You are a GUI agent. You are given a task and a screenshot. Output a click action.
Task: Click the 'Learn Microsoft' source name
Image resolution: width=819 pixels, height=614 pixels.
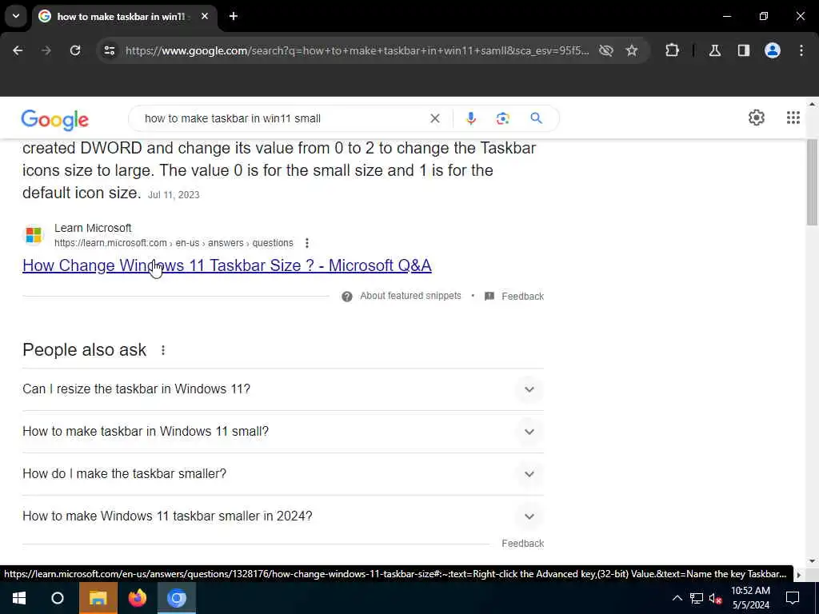click(93, 228)
